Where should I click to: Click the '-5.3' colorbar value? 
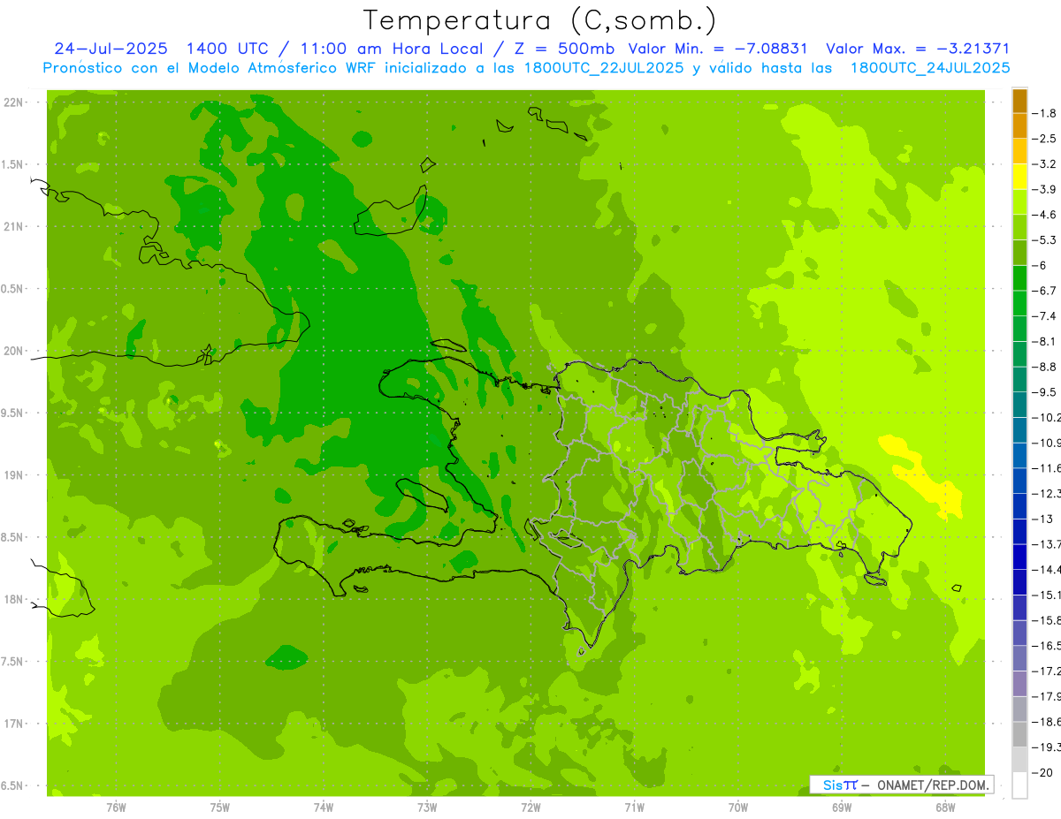(x=1046, y=240)
